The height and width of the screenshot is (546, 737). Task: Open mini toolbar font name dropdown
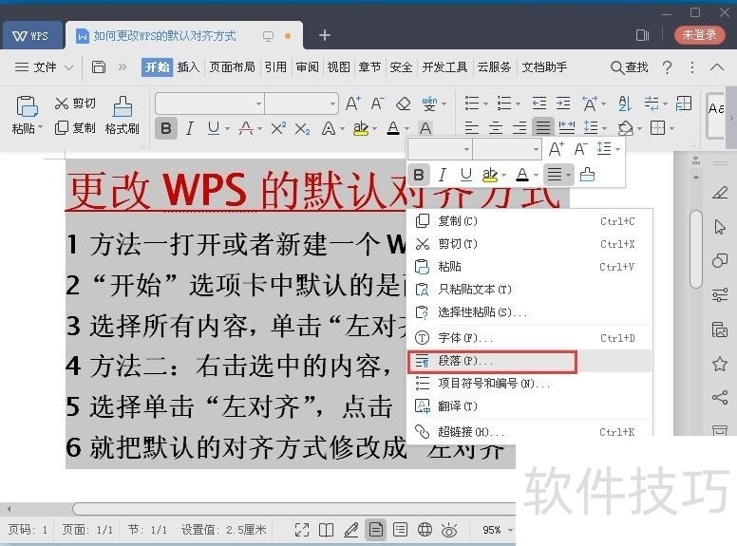[x=466, y=149]
